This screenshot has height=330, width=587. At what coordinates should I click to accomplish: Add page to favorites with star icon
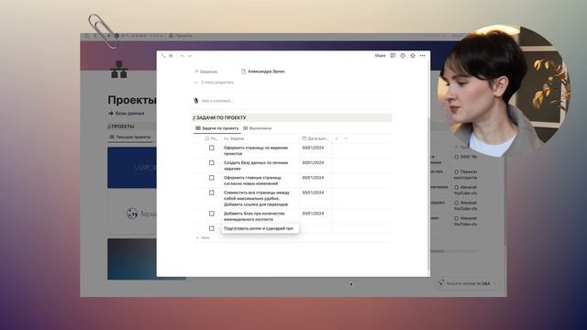point(413,55)
